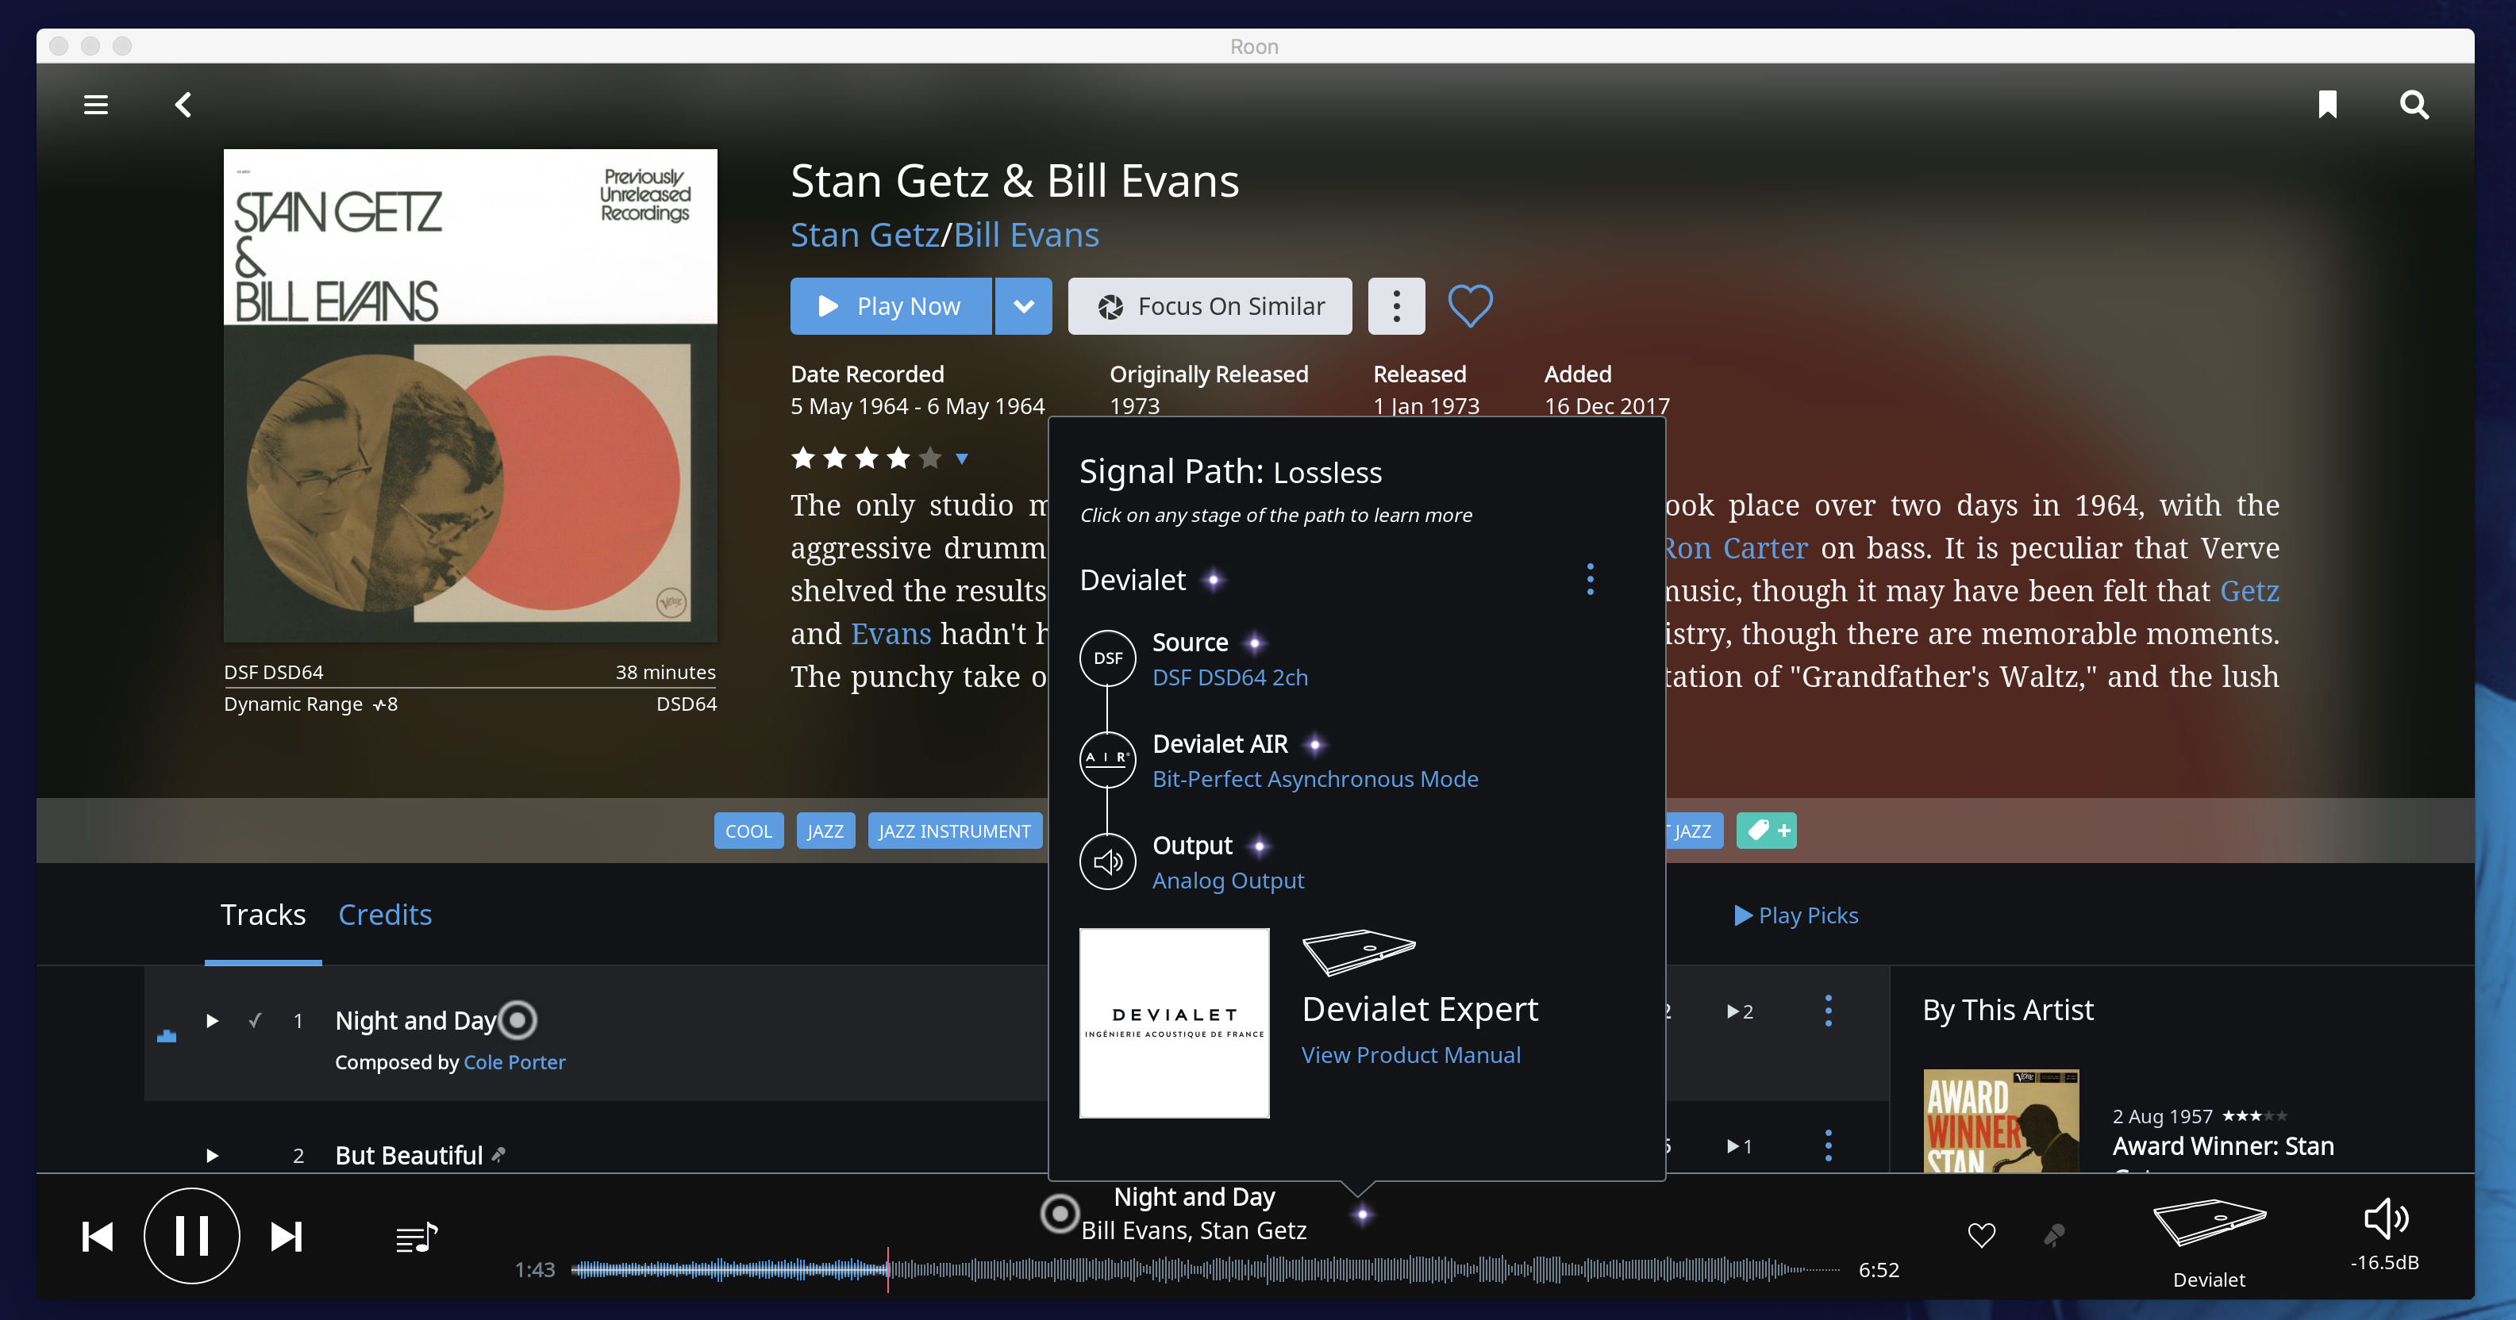
Task: Play track 2 But Beautiful
Action: pos(212,1156)
